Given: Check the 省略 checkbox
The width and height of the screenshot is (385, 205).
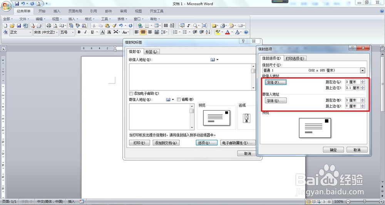Looking at the screenshot, I should [179, 99].
